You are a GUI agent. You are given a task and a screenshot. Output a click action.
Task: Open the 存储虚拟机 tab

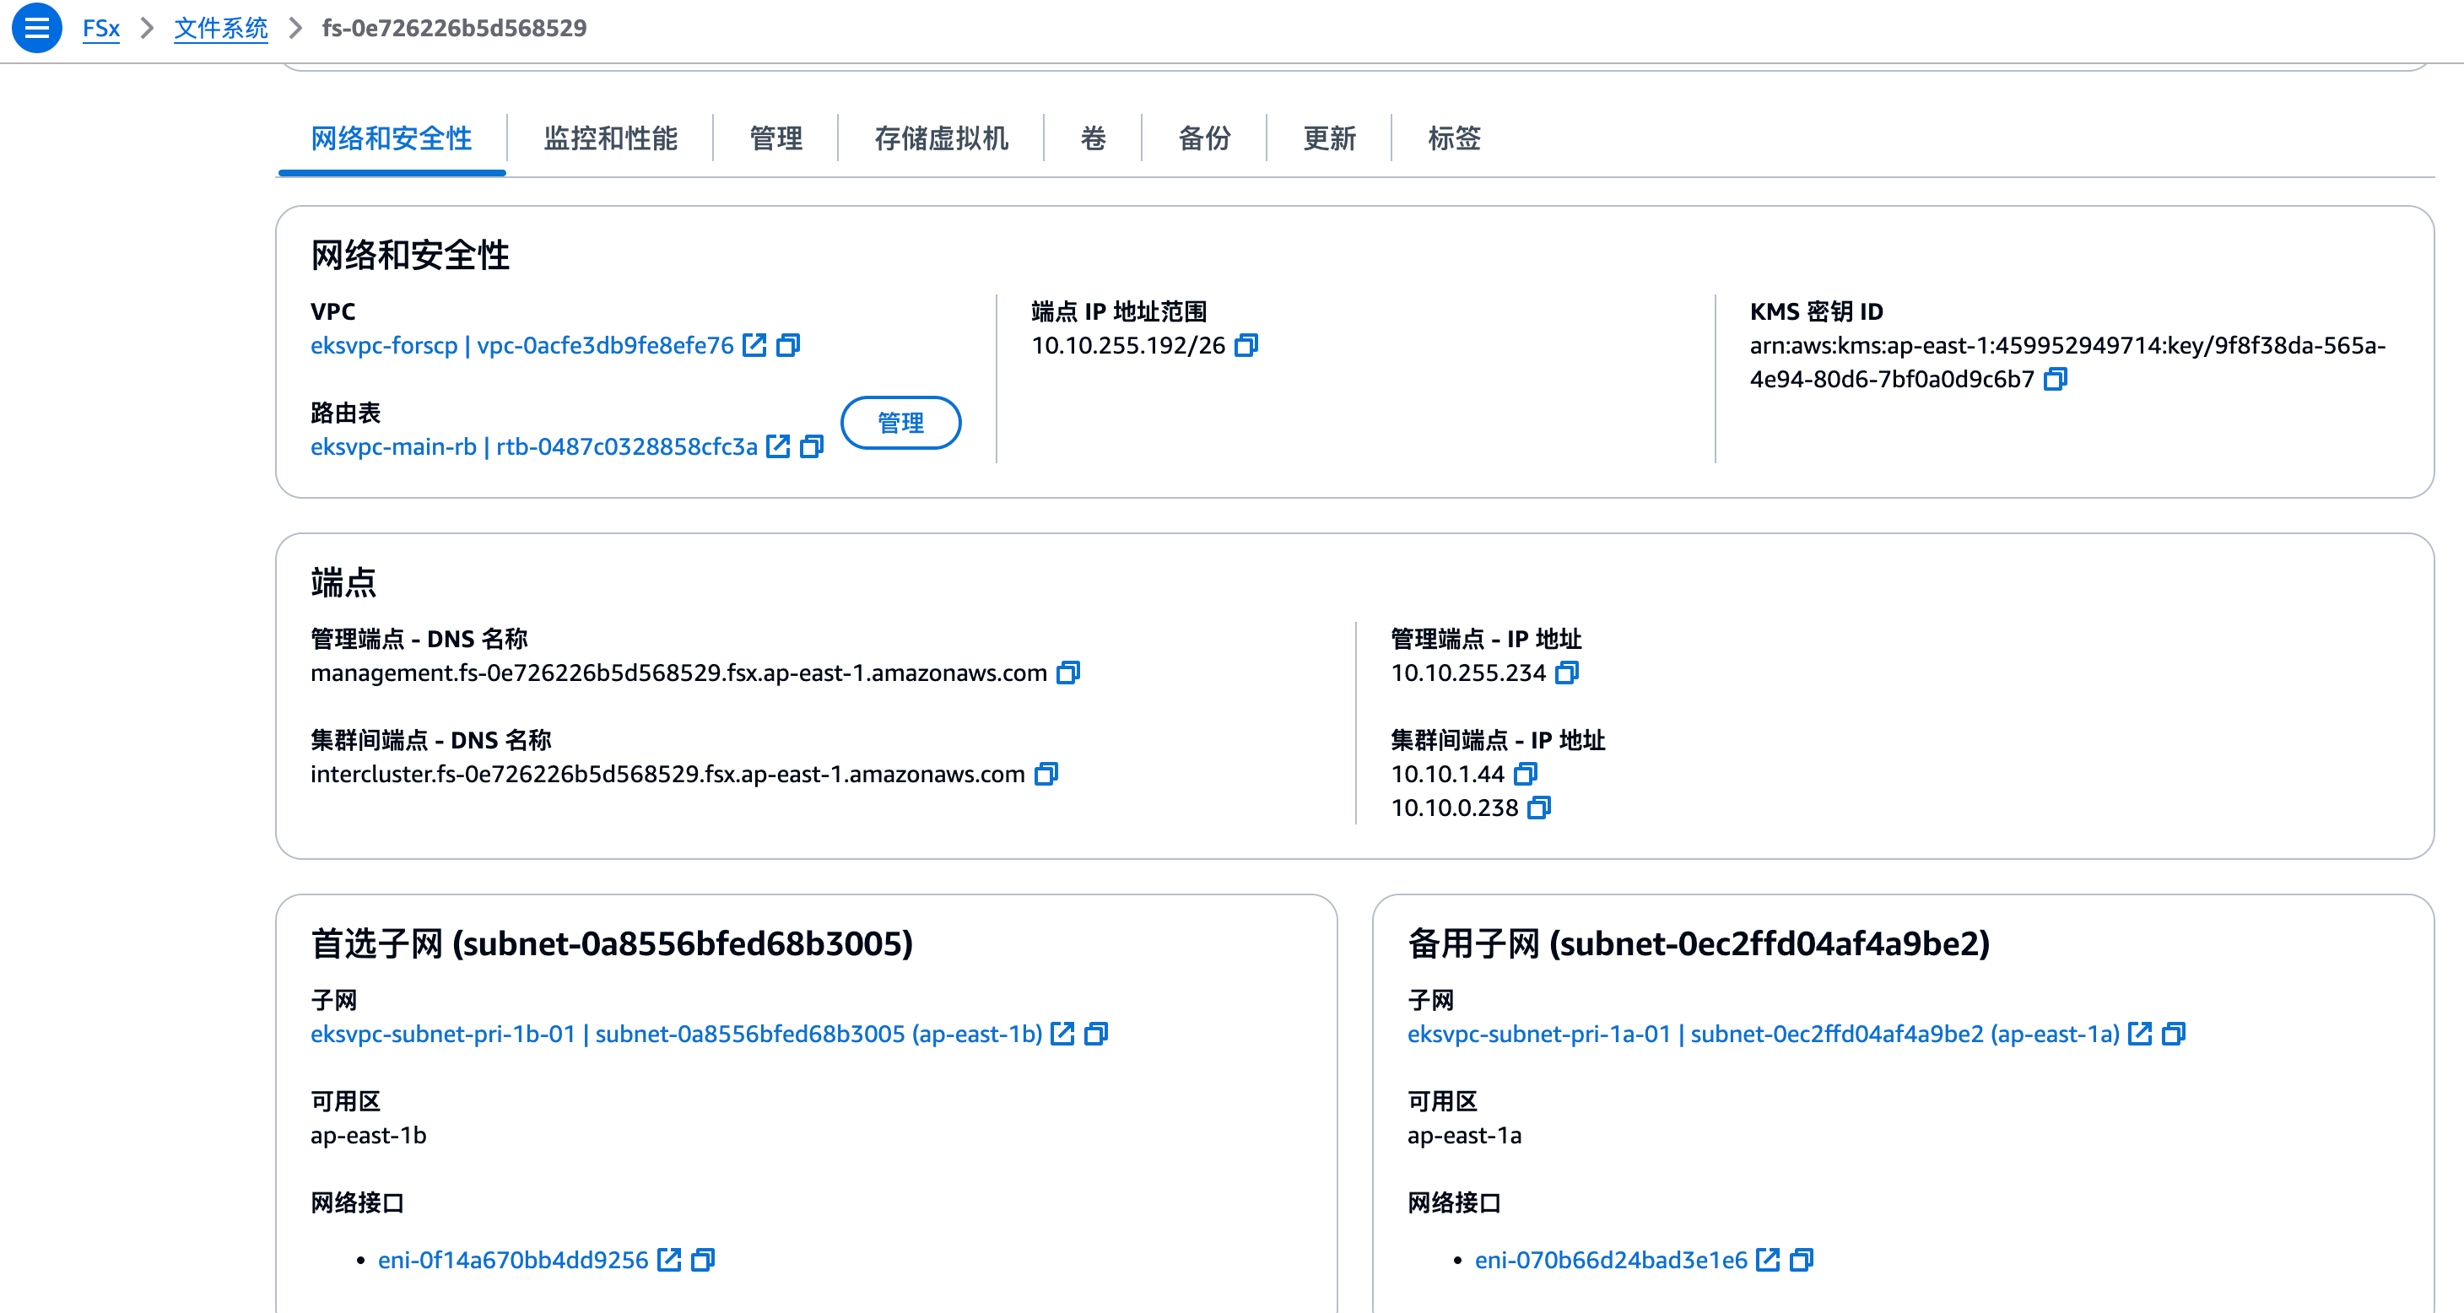coord(941,138)
